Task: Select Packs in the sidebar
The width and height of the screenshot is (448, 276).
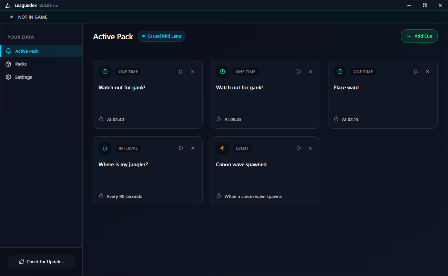Action: (21, 64)
